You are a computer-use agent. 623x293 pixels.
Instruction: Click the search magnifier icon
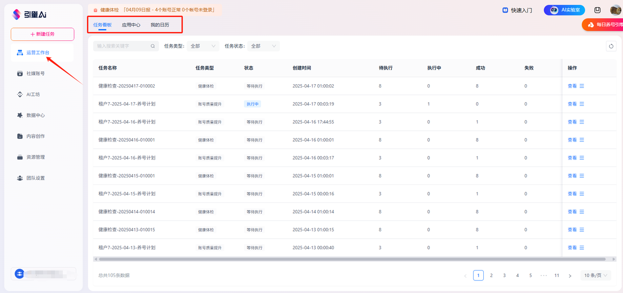point(153,46)
